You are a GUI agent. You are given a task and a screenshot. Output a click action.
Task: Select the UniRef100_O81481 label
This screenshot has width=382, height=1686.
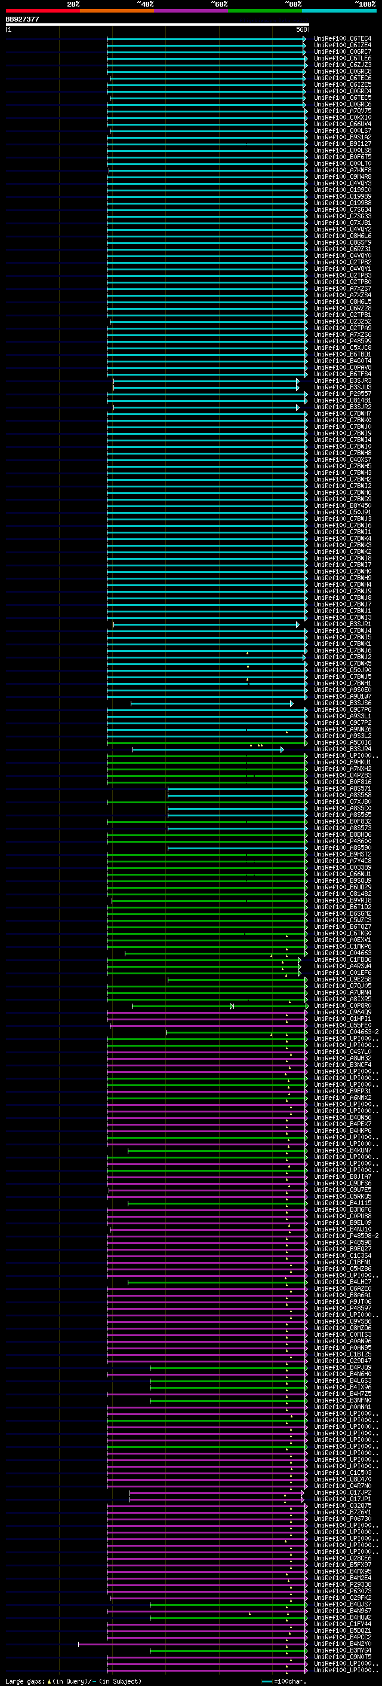tap(343, 401)
